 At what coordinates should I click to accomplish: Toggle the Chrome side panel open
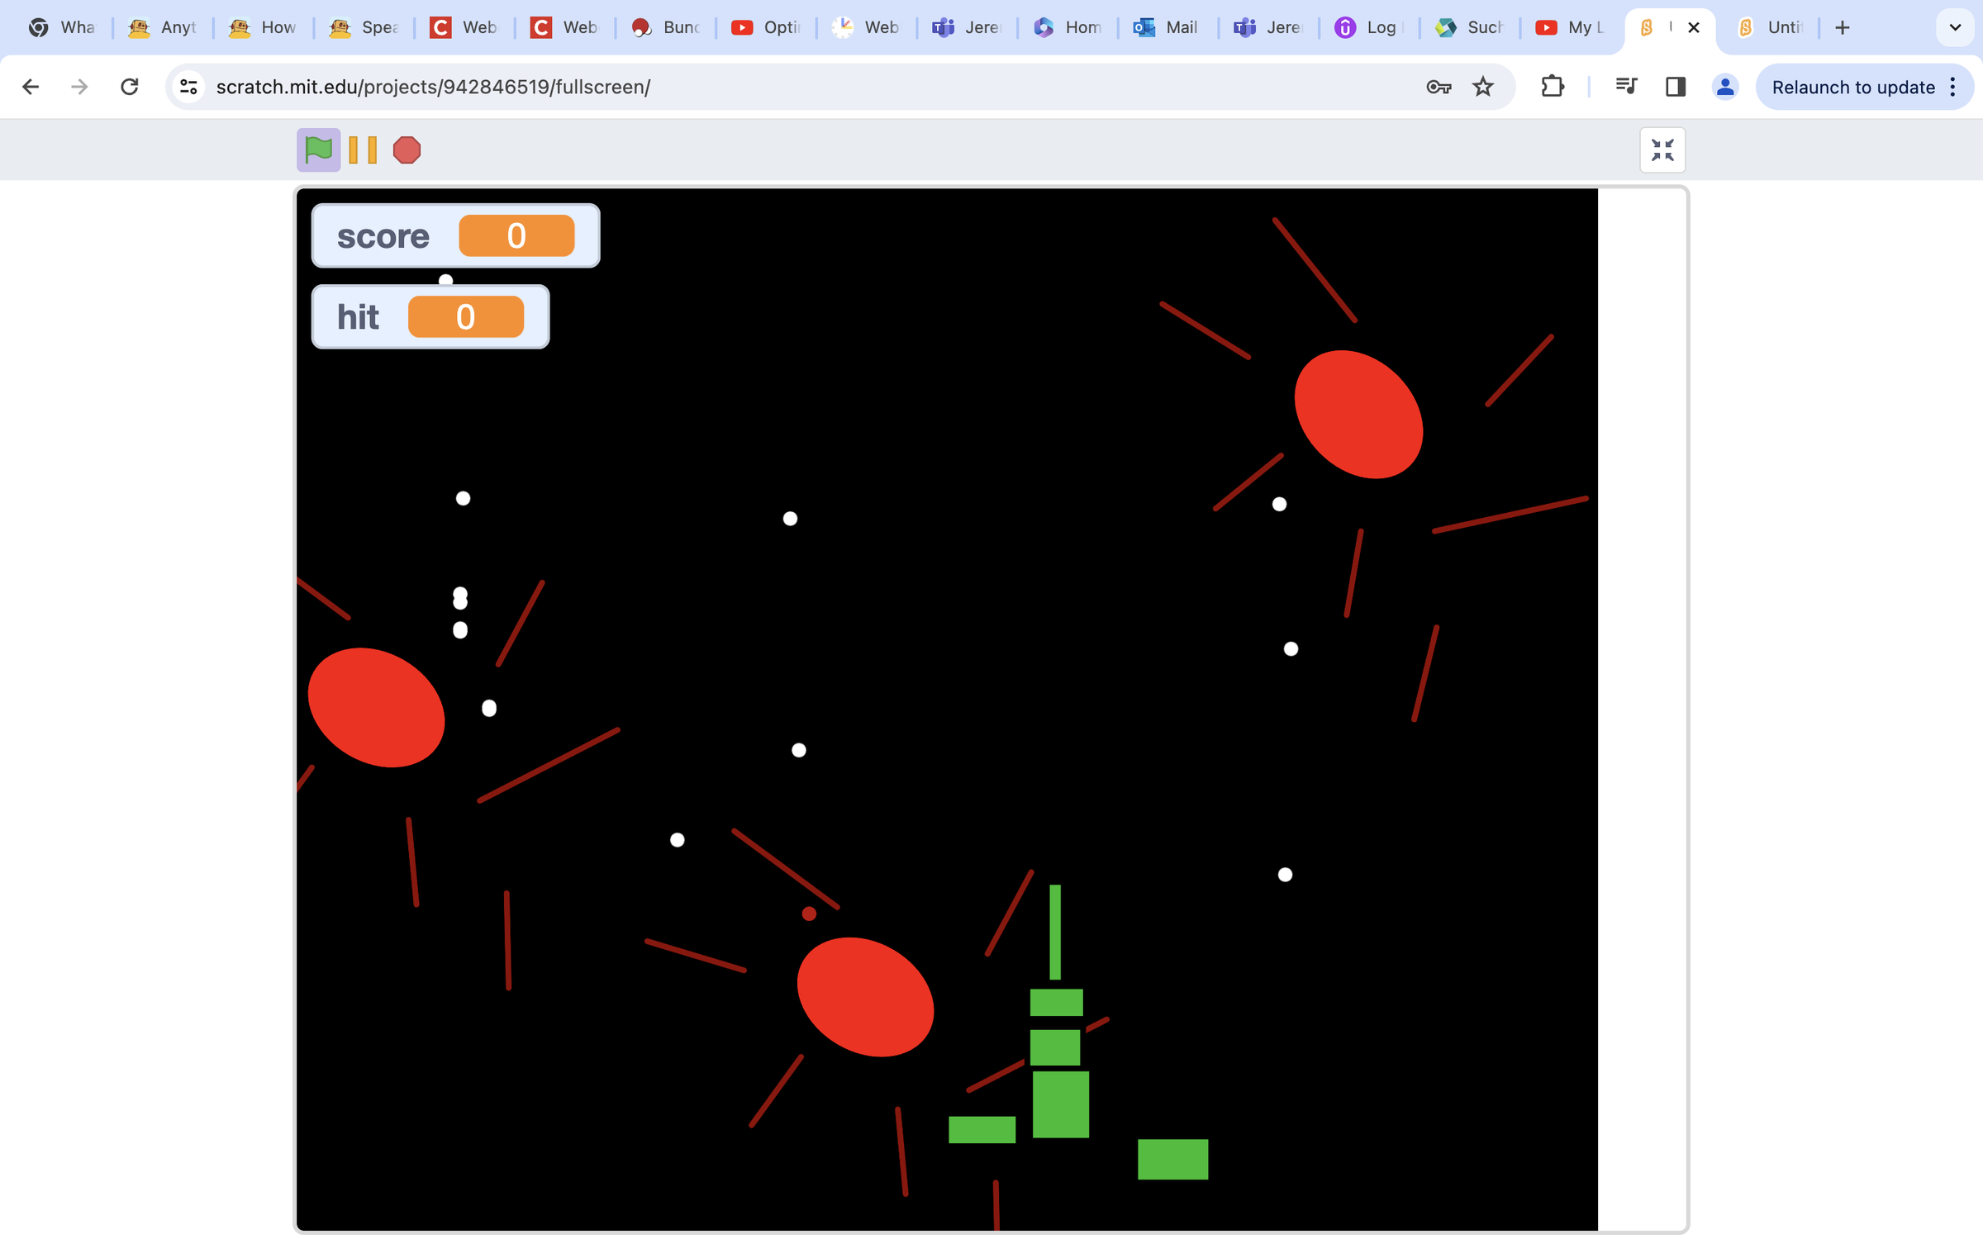pos(1675,86)
